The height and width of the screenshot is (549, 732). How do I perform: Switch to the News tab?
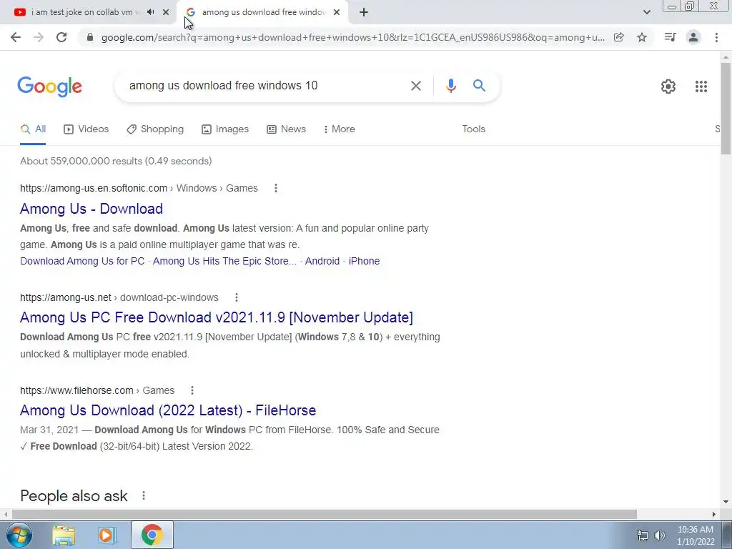click(286, 129)
